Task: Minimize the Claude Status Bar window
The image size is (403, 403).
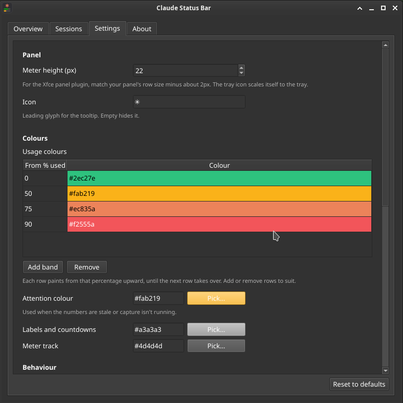Action: click(371, 8)
